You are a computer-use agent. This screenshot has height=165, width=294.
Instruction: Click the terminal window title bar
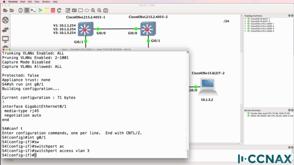click(x=95, y=49)
